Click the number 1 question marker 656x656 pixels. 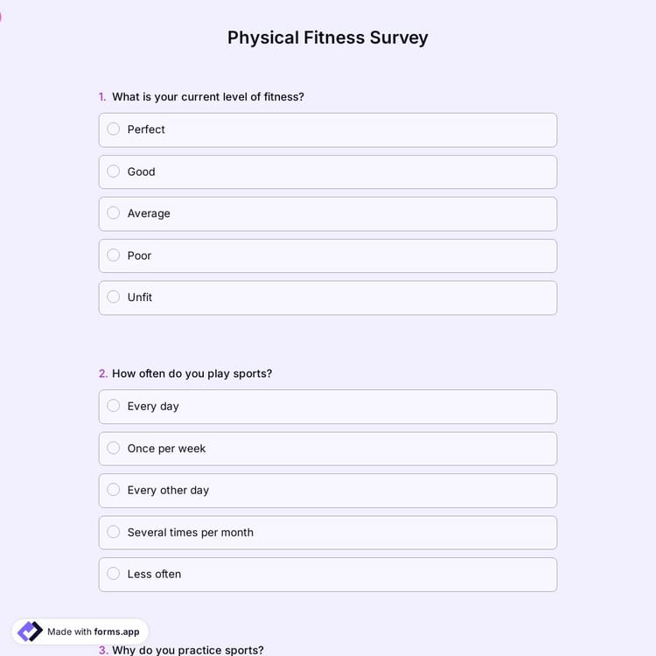102,97
